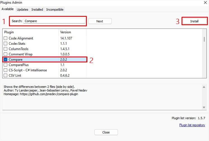The width and height of the screenshot is (209, 141).
Task: Click the Install button
Action: point(194,21)
